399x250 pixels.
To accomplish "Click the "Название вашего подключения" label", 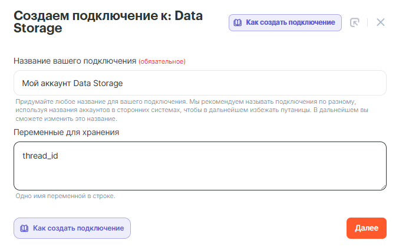I will (x=75, y=60).
